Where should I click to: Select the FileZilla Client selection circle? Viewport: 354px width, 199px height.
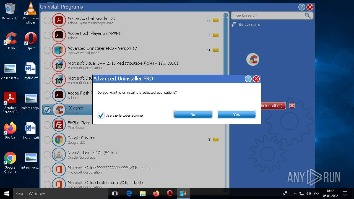point(47,125)
